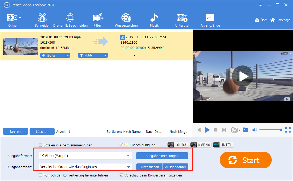Select the Schneiden cut tool
Image resolution: width=293 pixels, height=181 pixels.
[42, 20]
